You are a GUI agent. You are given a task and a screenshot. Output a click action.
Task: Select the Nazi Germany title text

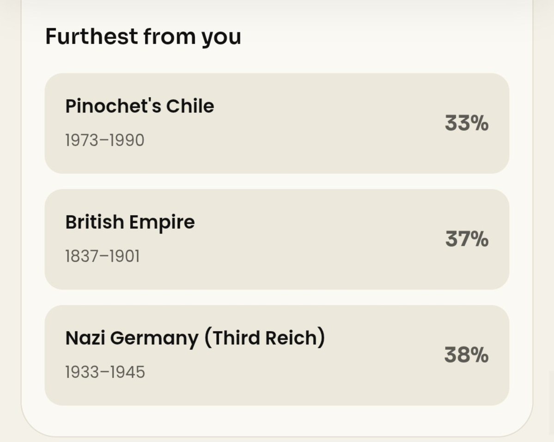click(195, 338)
